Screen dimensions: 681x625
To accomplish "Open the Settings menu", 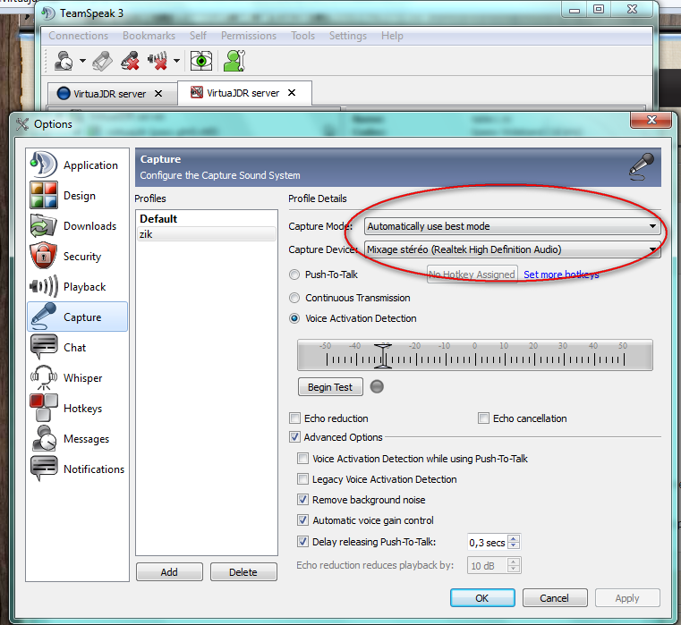I will (348, 36).
